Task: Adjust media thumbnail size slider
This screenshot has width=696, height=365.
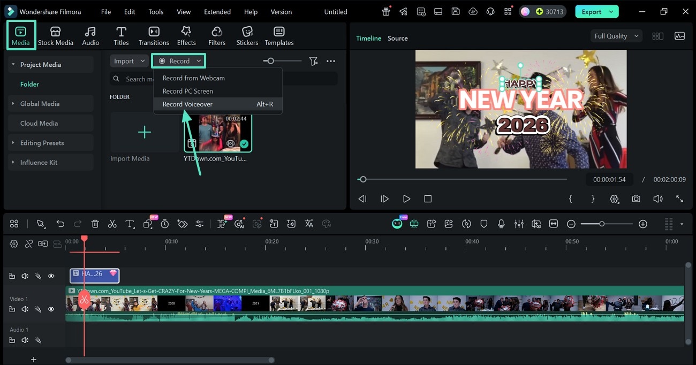Action: point(282,61)
